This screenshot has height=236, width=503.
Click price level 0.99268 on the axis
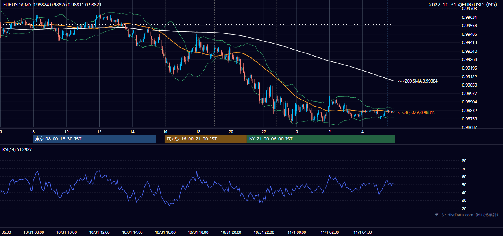click(469, 59)
